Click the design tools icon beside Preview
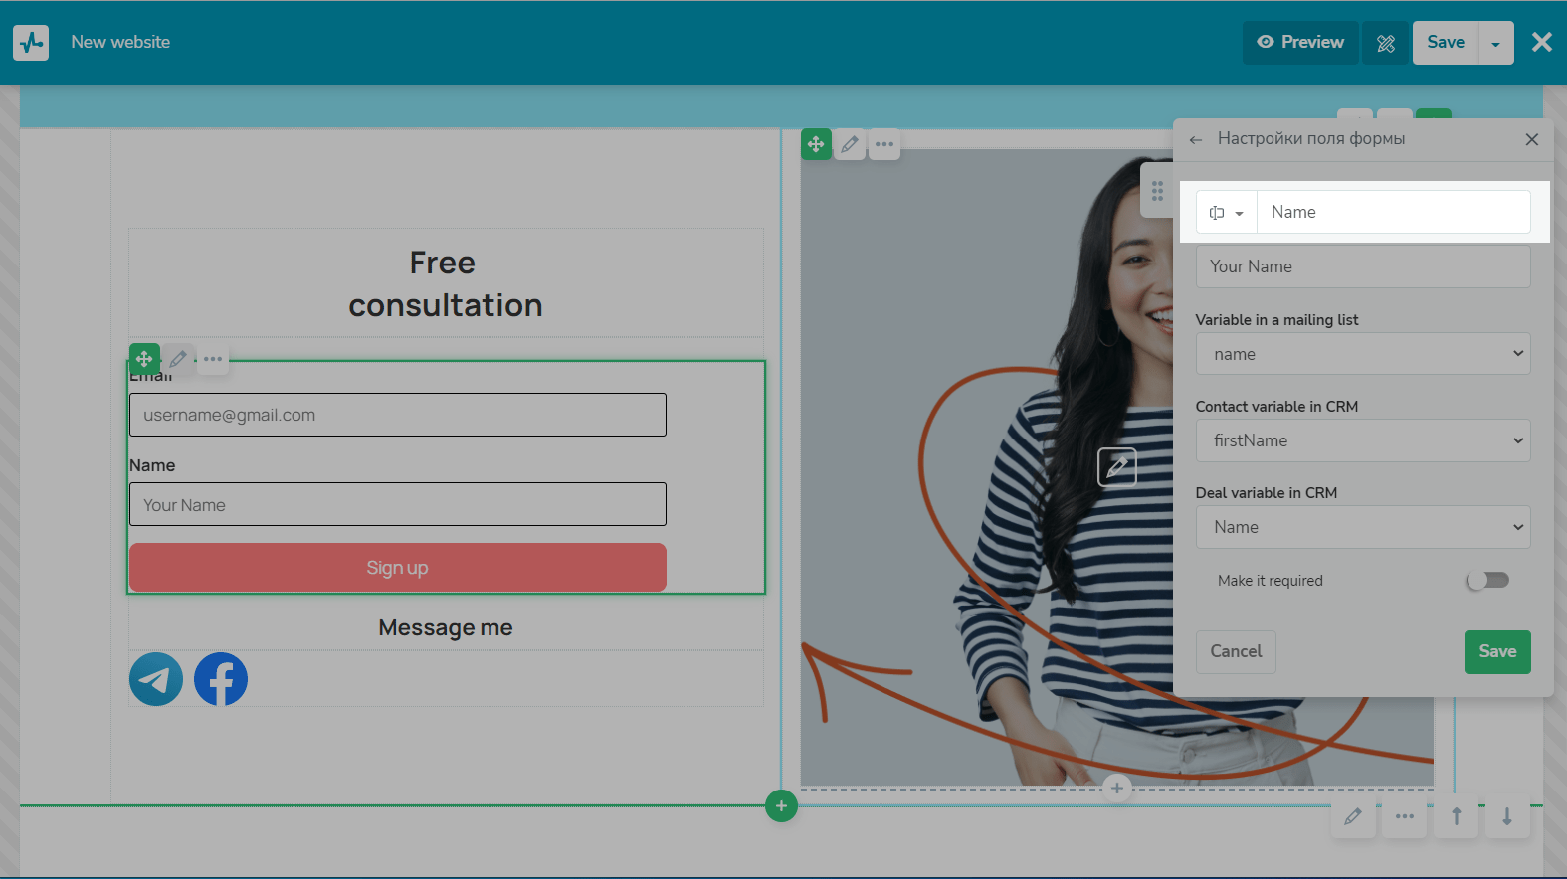Screen dimensions: 1567x879 pos(1386,43)
